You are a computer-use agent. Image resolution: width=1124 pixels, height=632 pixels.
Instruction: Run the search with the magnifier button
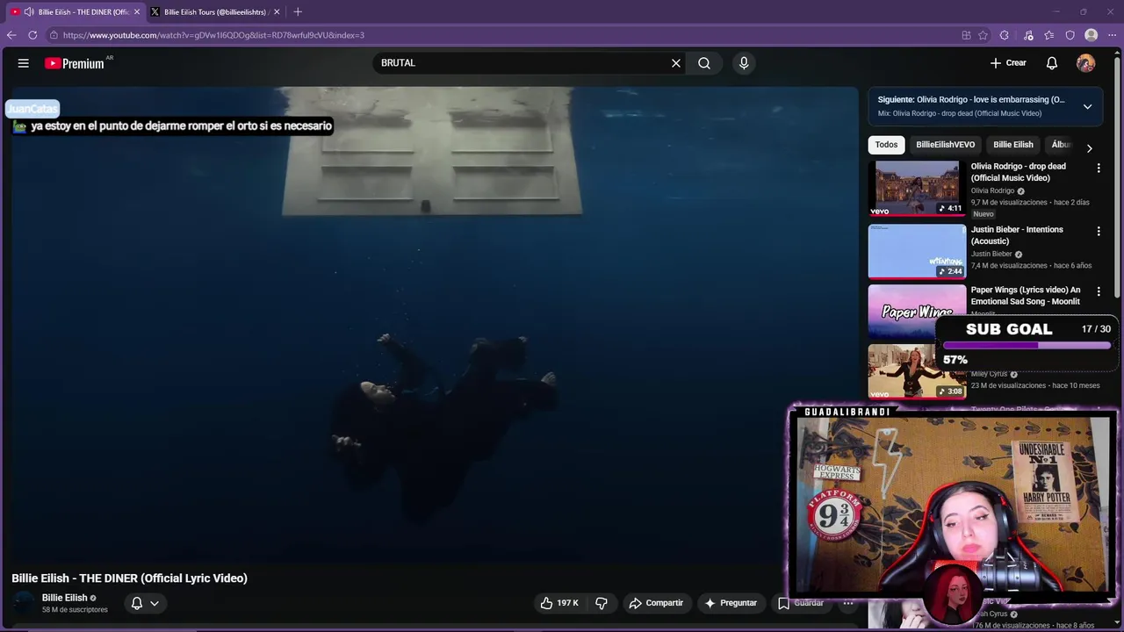pyautogui.click(x=704, y=63)
